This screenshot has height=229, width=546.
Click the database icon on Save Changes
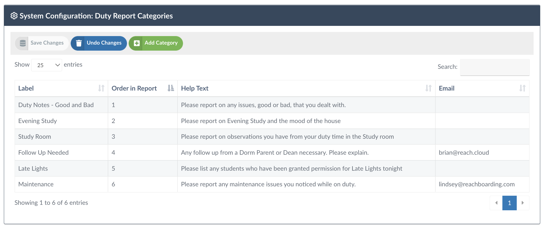tap(23, 43)
